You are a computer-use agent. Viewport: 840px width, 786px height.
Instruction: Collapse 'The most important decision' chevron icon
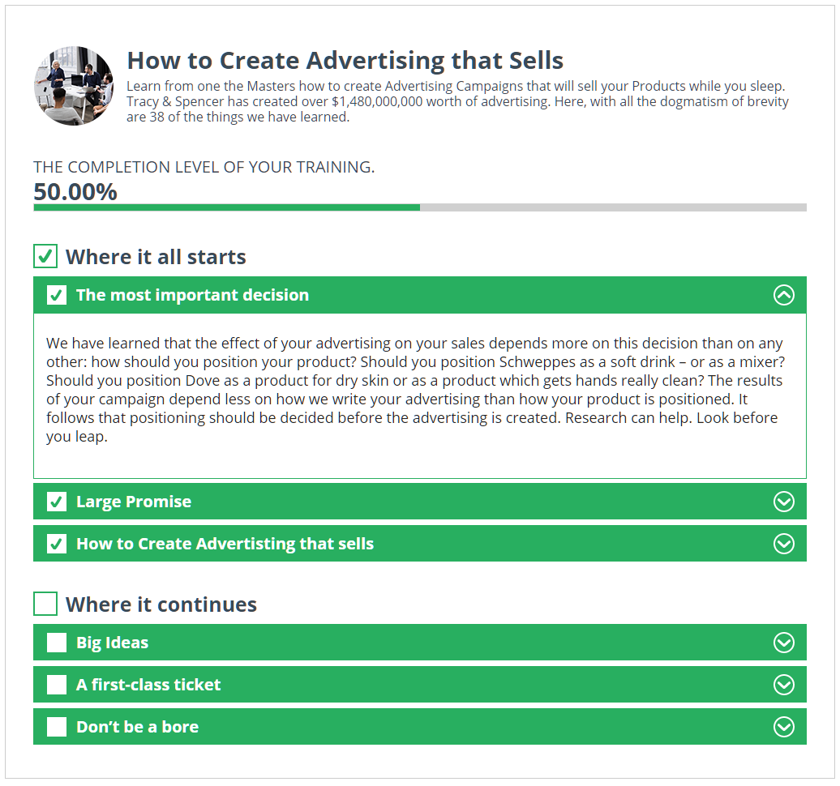coord(783,295)
